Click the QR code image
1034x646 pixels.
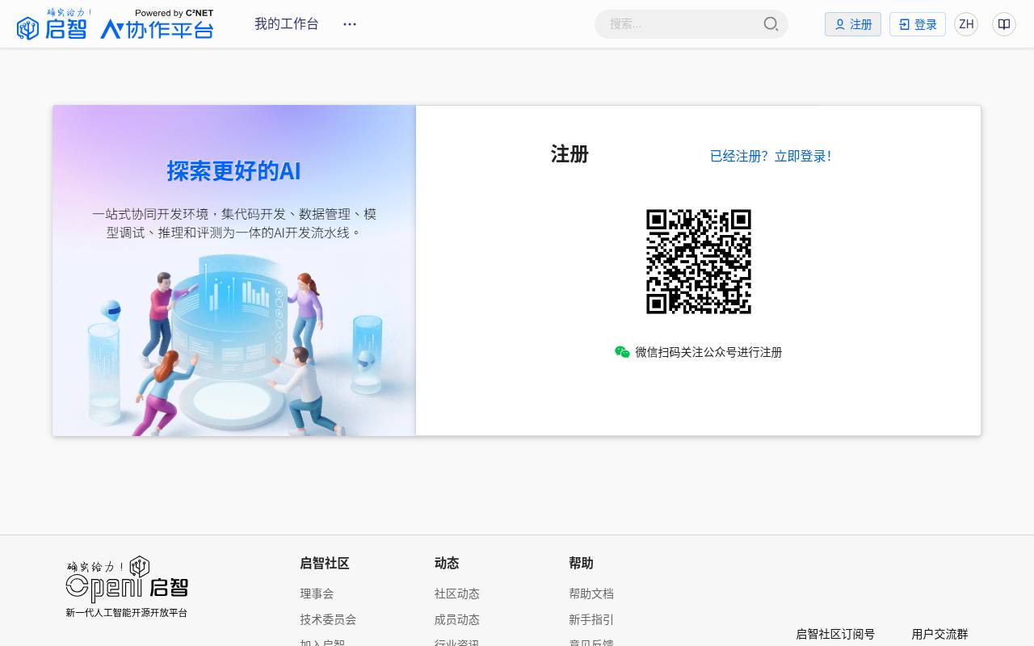click(699, 262)
